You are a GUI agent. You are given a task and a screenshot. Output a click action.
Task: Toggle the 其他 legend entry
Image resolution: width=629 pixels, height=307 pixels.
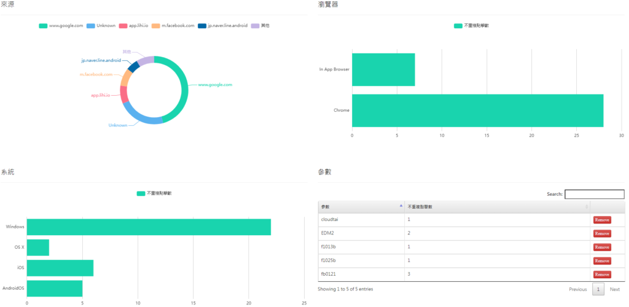point(260,26)
